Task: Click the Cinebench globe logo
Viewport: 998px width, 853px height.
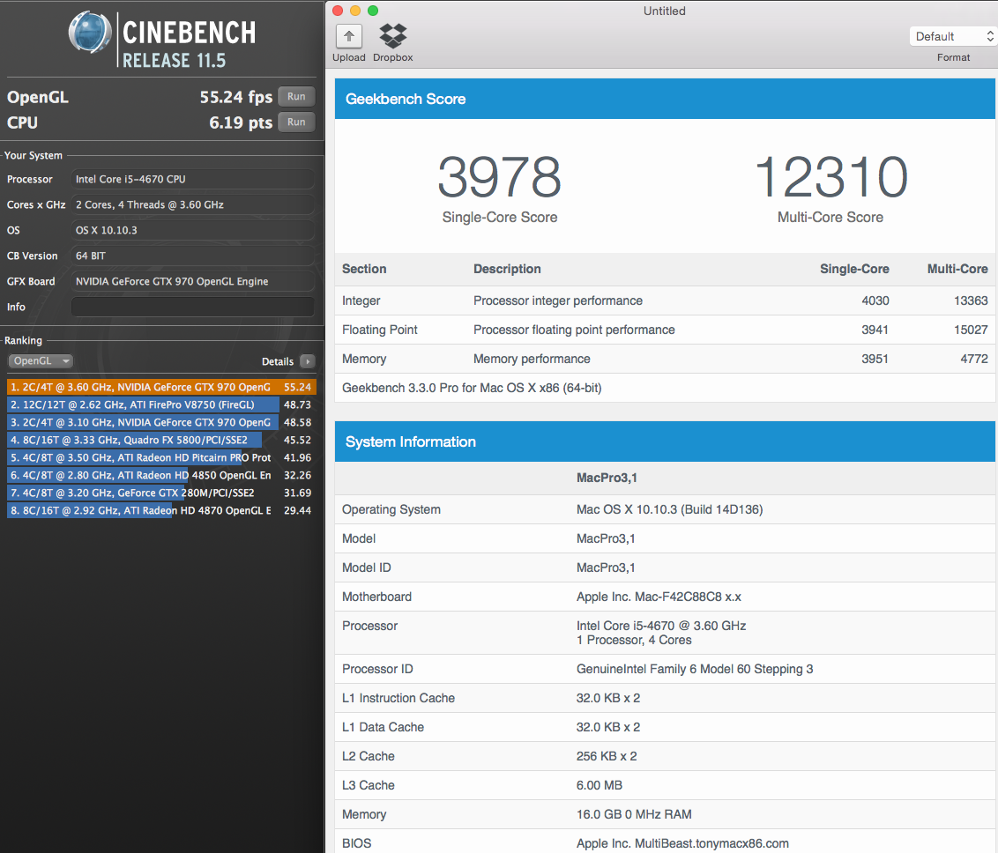Action: click(x=92, y=37)
